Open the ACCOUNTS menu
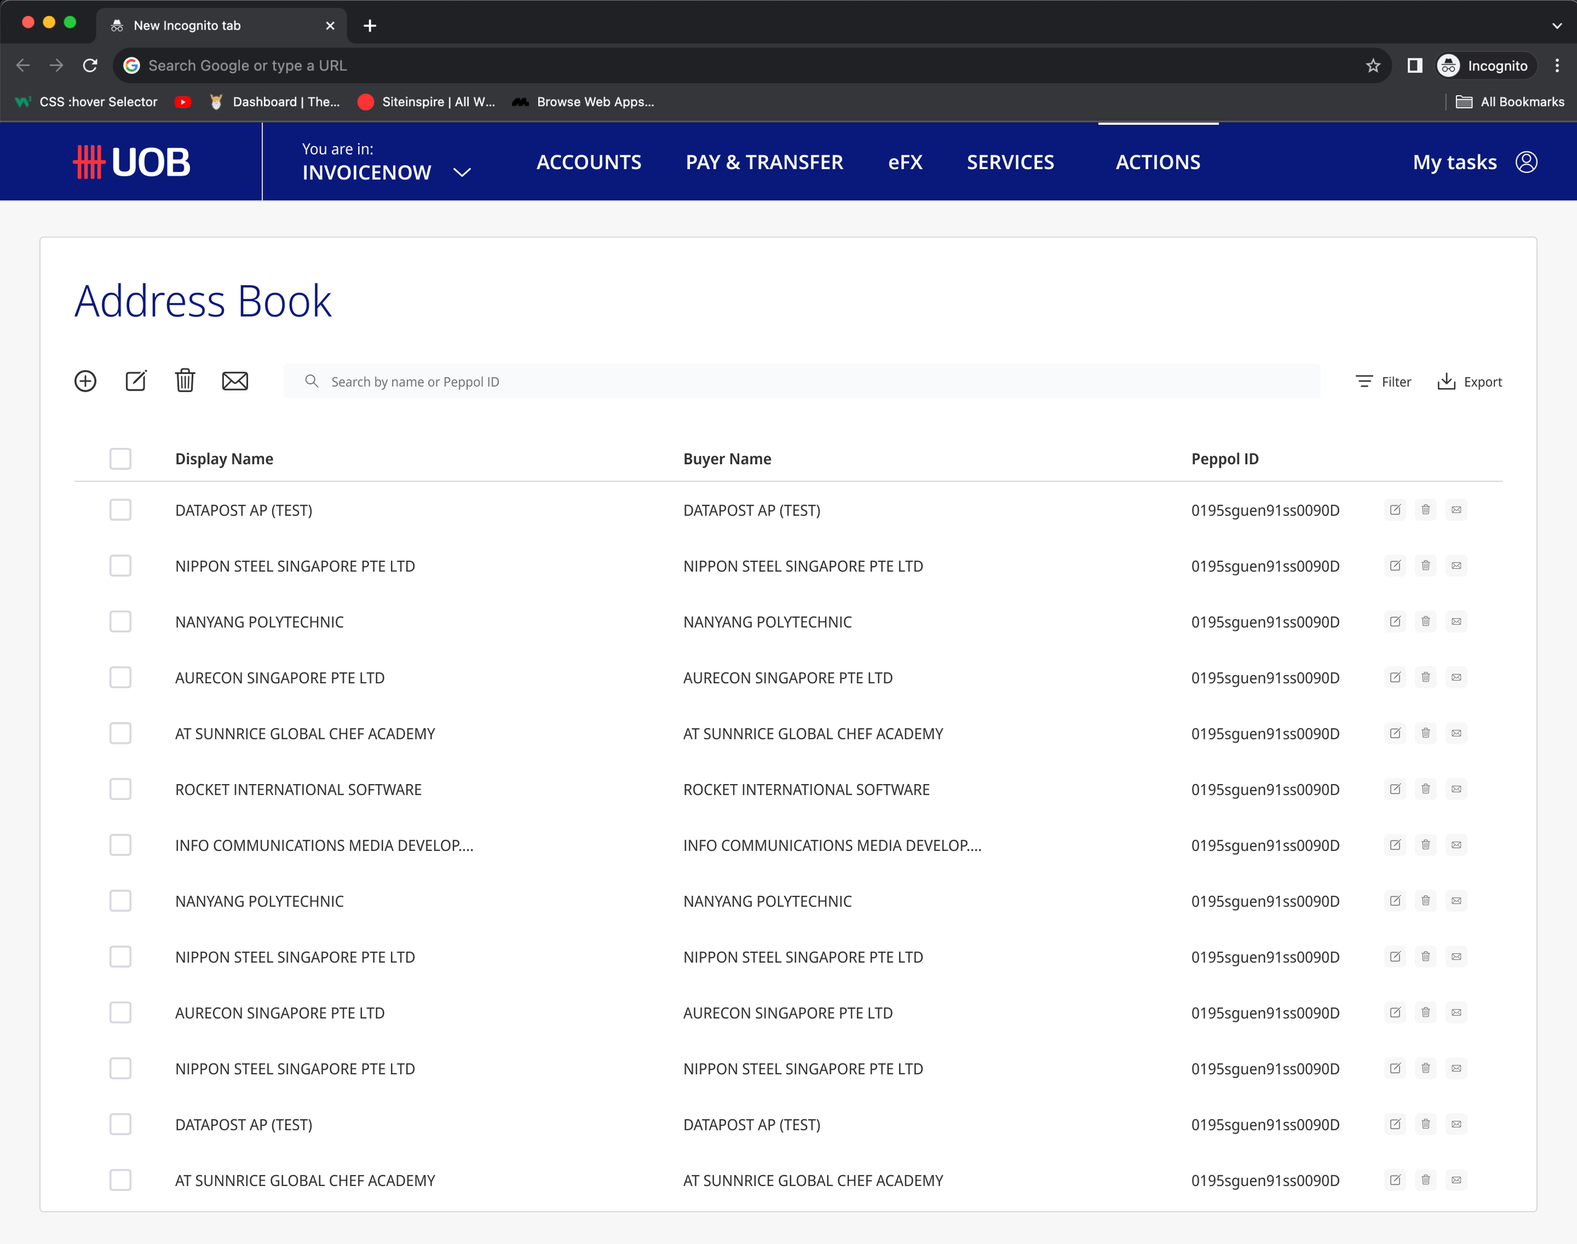Viewport: 1577px width, 1244px height. point(589,161)
